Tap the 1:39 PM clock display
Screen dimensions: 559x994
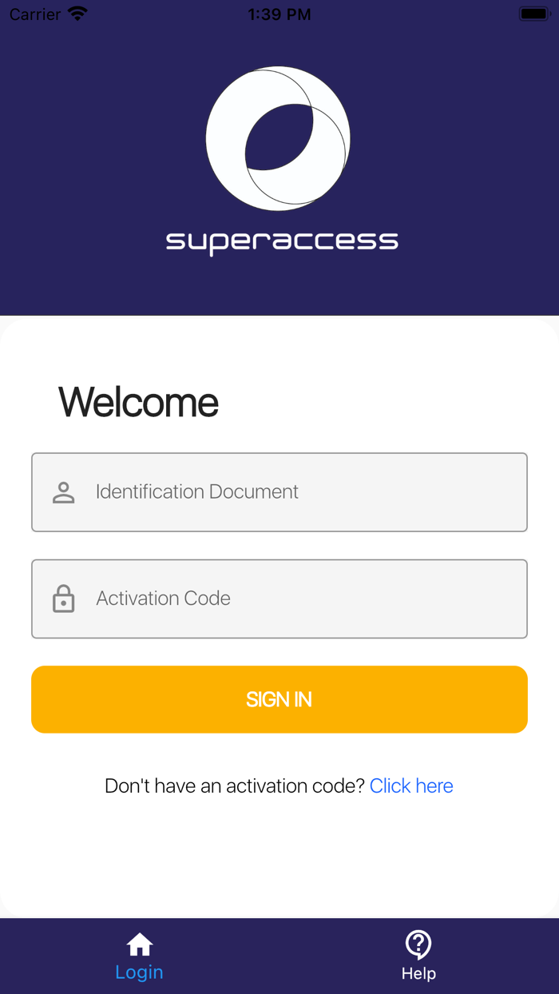tap(279, 13)
